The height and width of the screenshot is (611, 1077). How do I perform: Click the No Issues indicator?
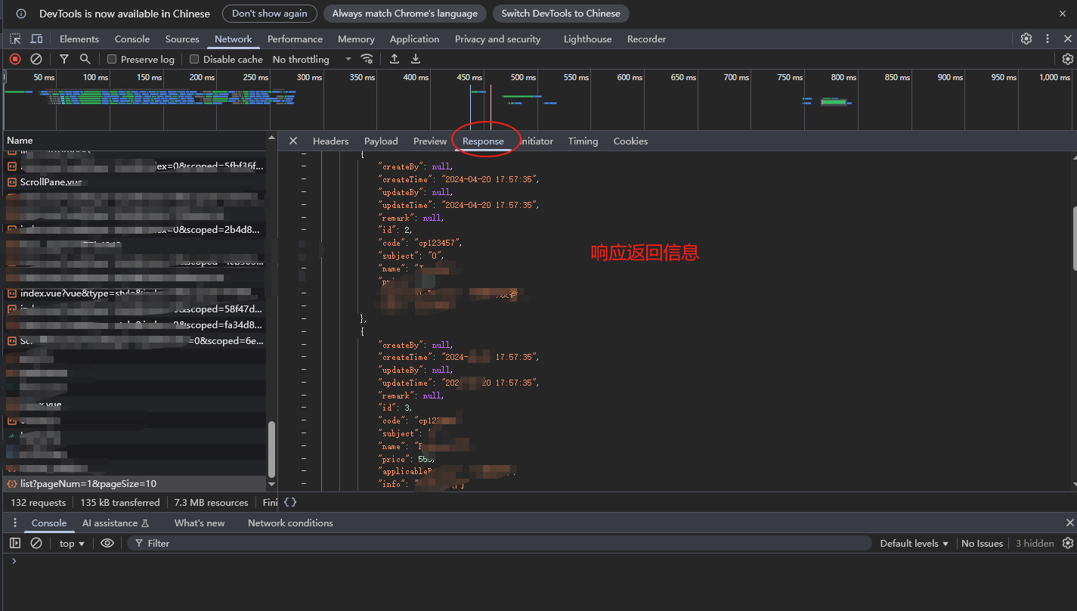tap(982, 543)
